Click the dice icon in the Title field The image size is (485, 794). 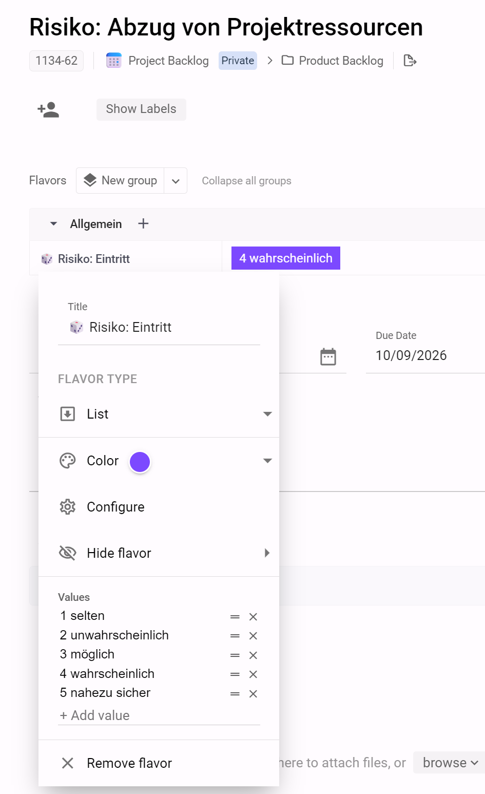pos(76,327)
